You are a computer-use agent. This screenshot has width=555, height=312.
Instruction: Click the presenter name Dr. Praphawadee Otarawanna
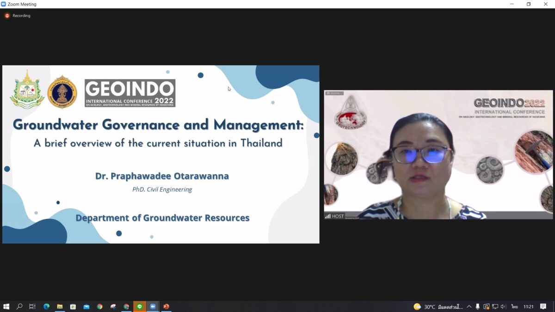pos(162,176)
